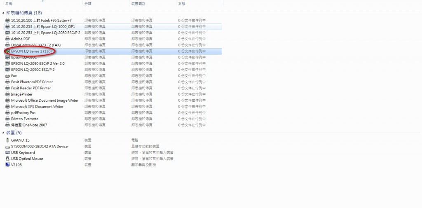This screenshot has width=422, height=208.
Task: Select the row named Adobe PDF
Action: [113, 39]
